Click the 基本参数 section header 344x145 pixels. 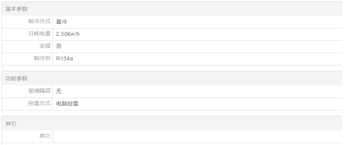coord(17,9)
